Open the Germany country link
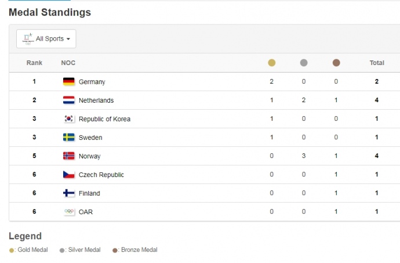The height and width of the screenshot is (263, 400). [x=92, y=82]
